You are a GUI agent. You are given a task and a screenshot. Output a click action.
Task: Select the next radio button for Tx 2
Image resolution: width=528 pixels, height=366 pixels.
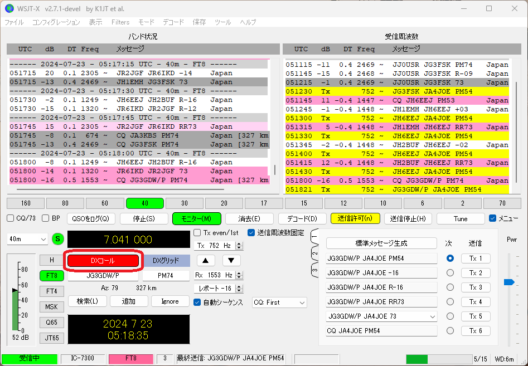coord(450,273)
